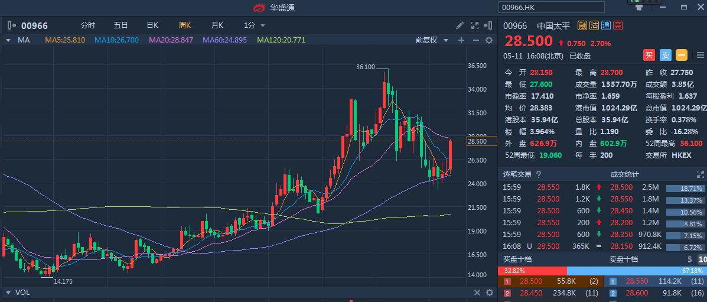The image size is (707, 302).
Task: Switch order book depth to 5 levels
Action: (x=689, y=259)
